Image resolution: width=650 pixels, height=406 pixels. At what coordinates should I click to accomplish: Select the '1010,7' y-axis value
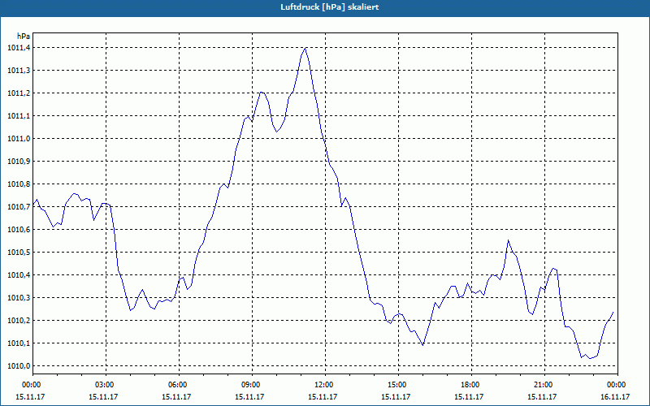point(19,207)
